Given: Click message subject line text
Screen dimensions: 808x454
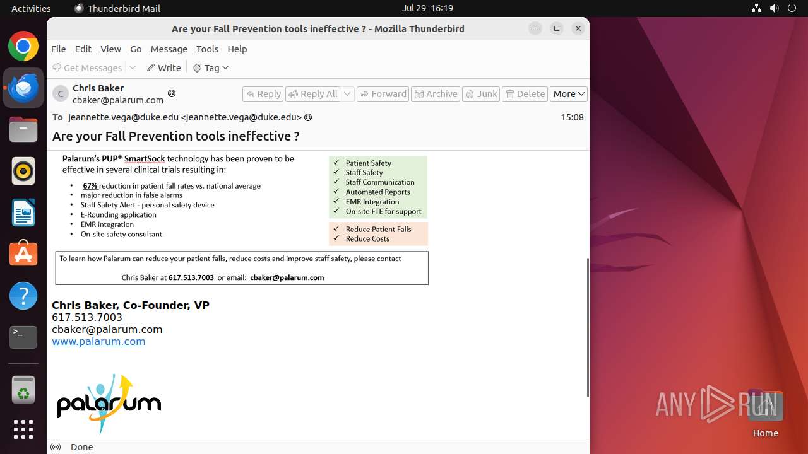Looking at the screenshot, I should coord(176,136).
